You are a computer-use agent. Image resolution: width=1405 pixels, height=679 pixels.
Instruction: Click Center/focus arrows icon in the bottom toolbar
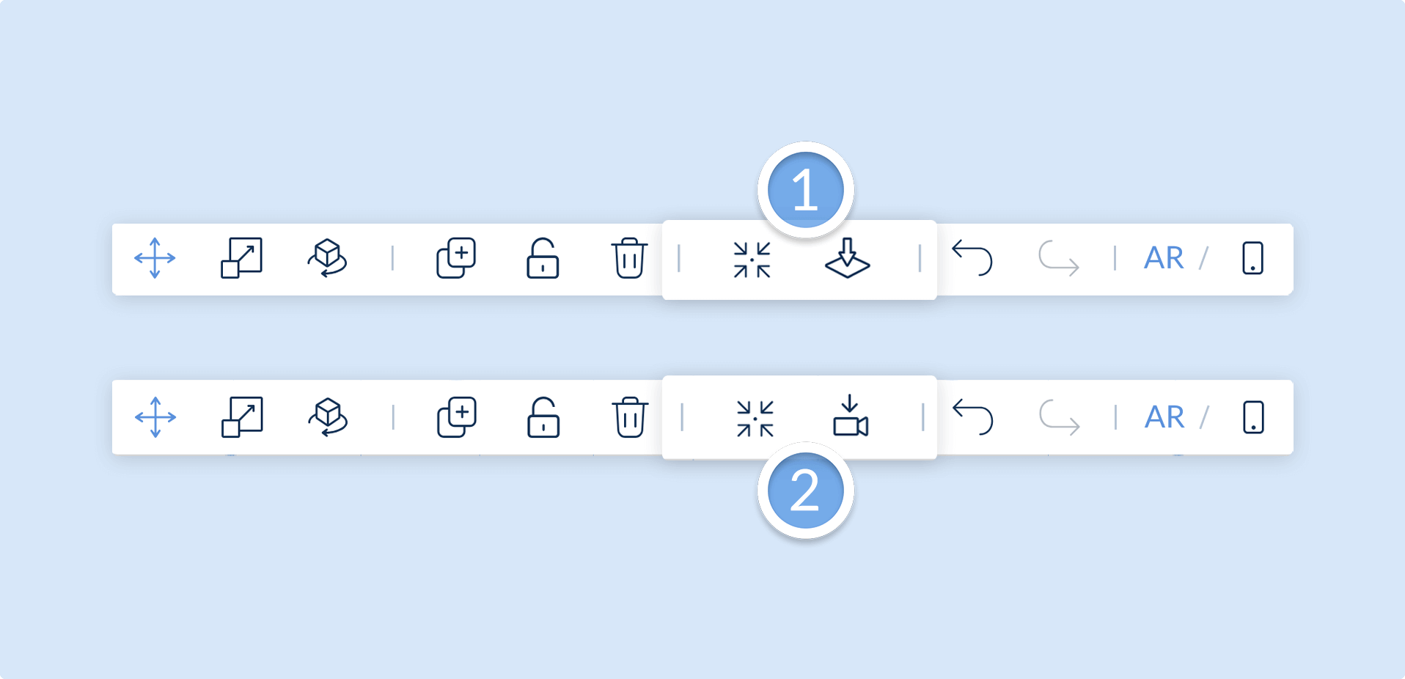pyautogui.click(x=755, y=419)
